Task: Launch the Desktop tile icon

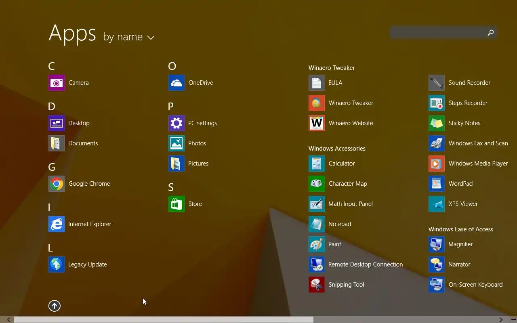Action: (x=57, y=123)
